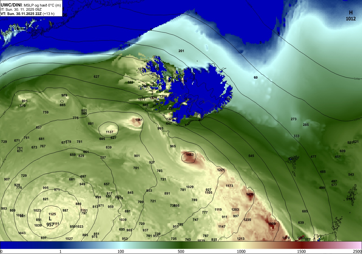Click the 891 height value
This screenshot has width=362, height=254.
click(x=167, y=193)
